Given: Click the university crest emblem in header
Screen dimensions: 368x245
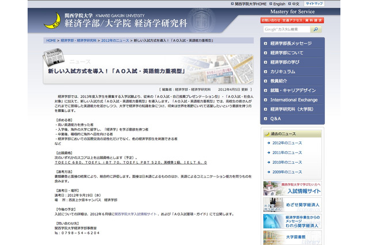Looking at the screenshot, I should point(202,20).
